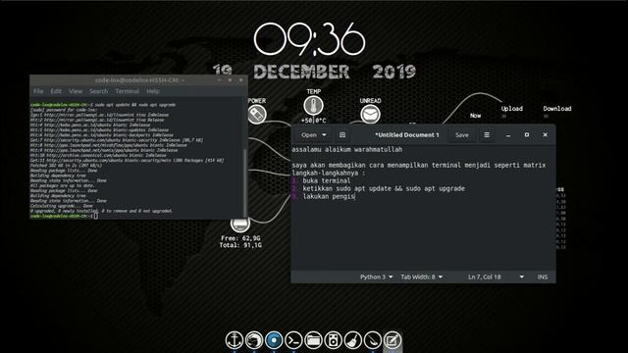
Task: Click the line starting 'ketikkan sudo apt update'
Action: click(384, 188)
